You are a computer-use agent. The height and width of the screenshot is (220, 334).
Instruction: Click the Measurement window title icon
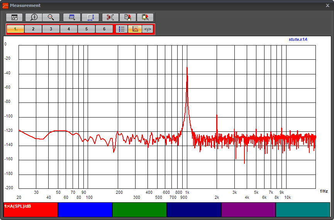point(5,5)
